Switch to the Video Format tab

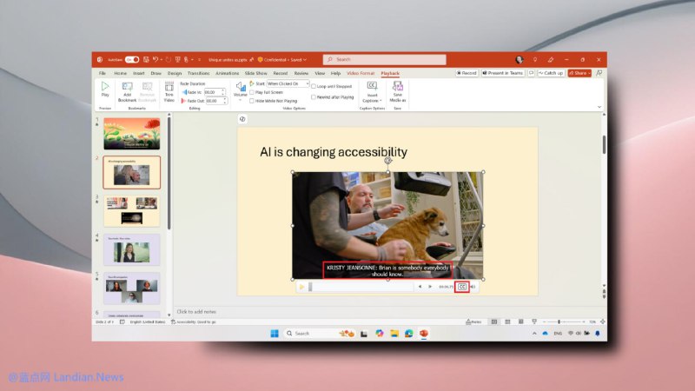[x=361, y=73]
